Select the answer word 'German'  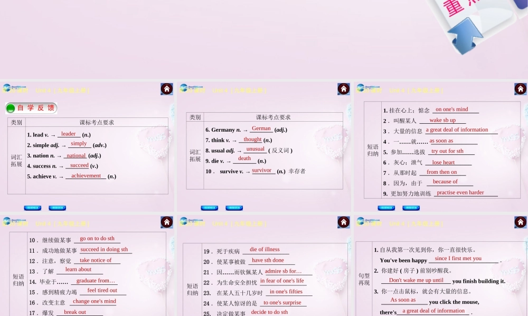point(261,129)
